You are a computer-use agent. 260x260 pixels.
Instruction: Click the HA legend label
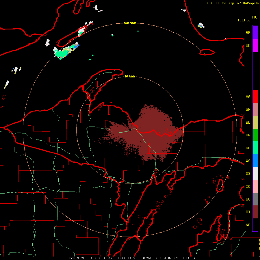click(x=248, y=96)
